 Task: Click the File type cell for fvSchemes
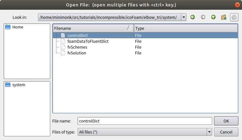(x=138, y=47)
